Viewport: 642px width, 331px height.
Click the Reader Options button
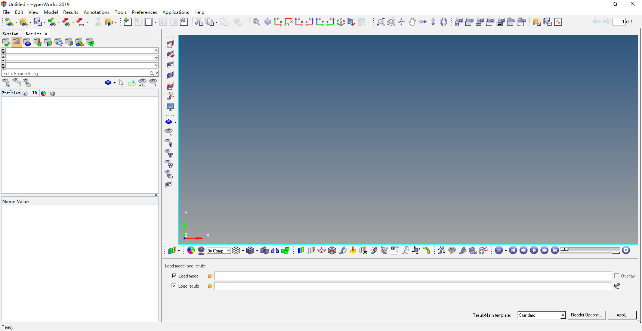coord(586,315)
